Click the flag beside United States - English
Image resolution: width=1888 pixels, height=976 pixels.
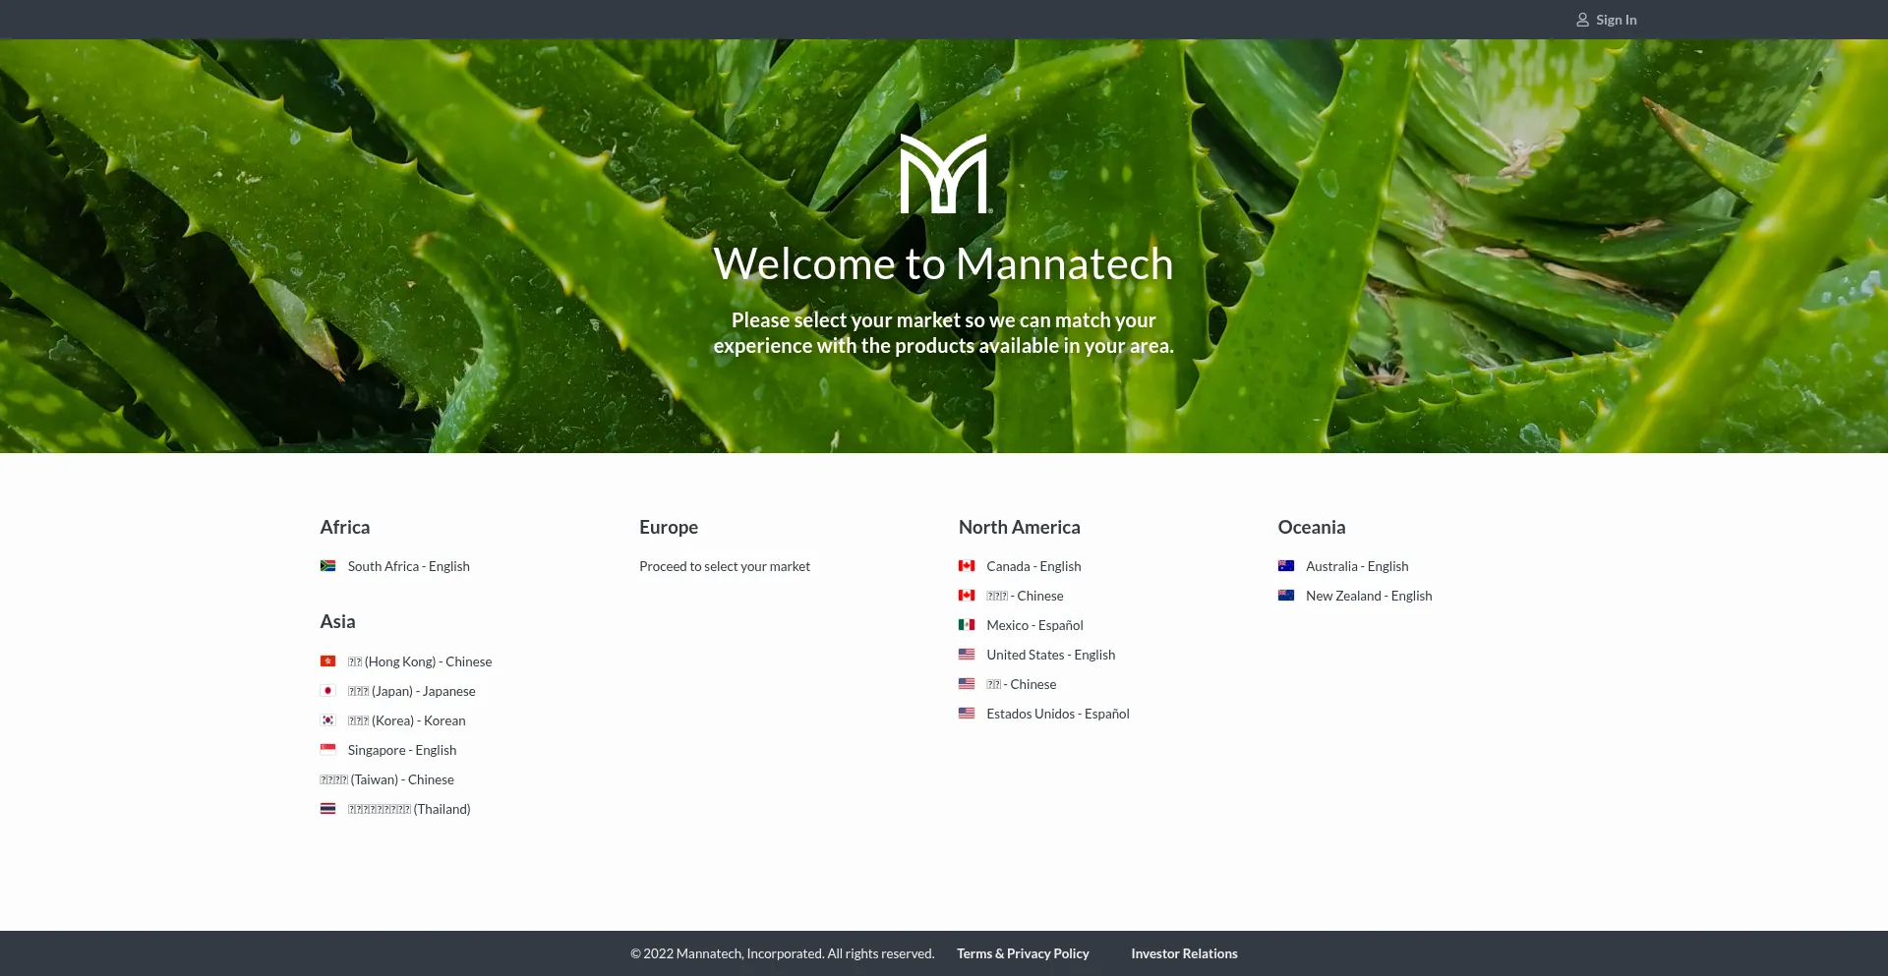click(x=967, y=655)
